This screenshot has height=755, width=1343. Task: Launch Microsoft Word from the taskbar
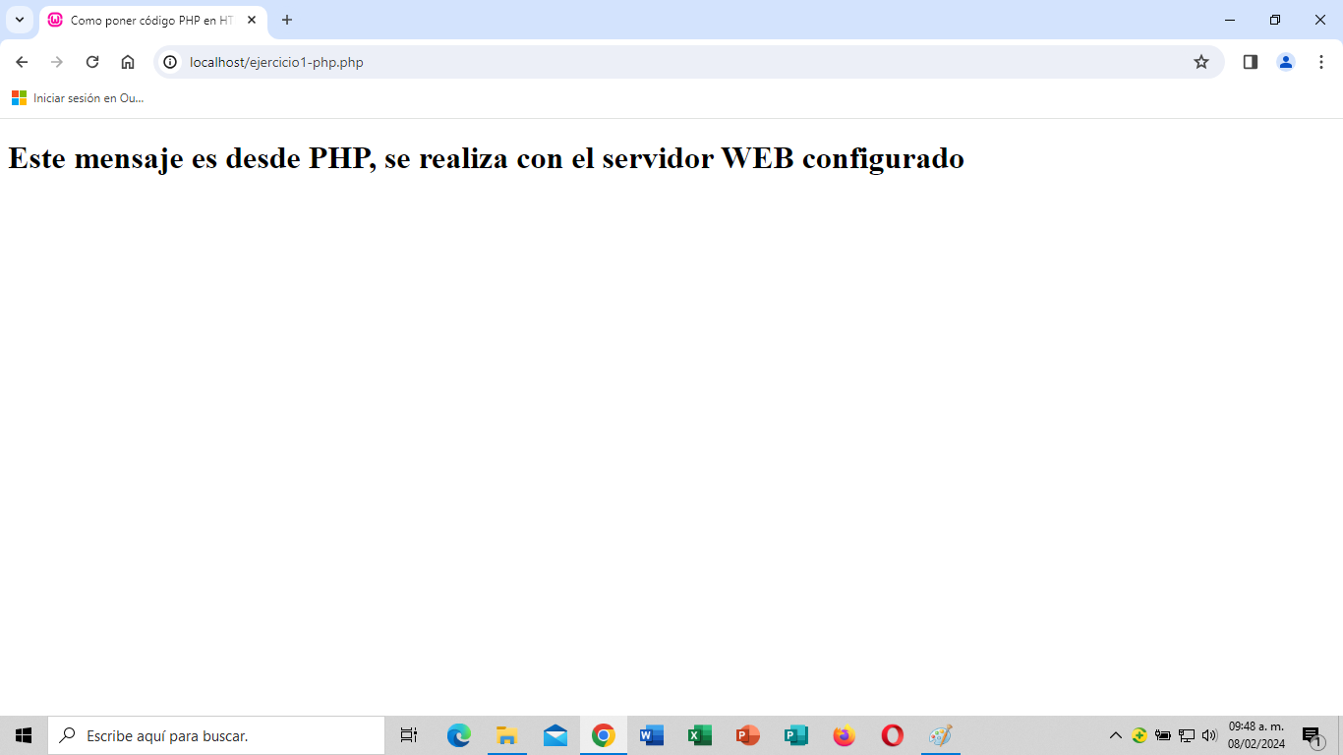651,735
